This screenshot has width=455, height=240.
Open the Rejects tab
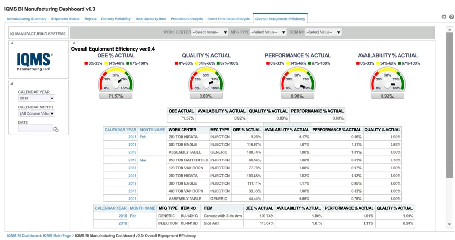[91, 19]
